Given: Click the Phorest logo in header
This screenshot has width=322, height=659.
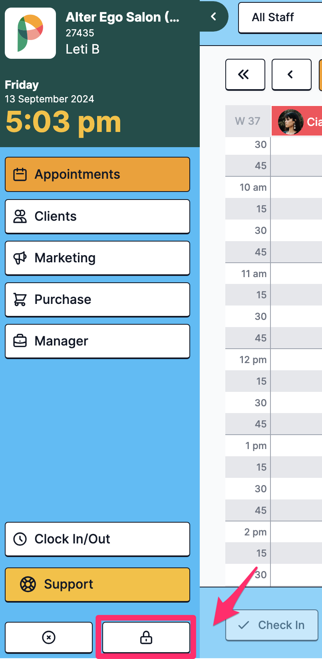Looking at the screenshot, I should (x=30, y=33).
